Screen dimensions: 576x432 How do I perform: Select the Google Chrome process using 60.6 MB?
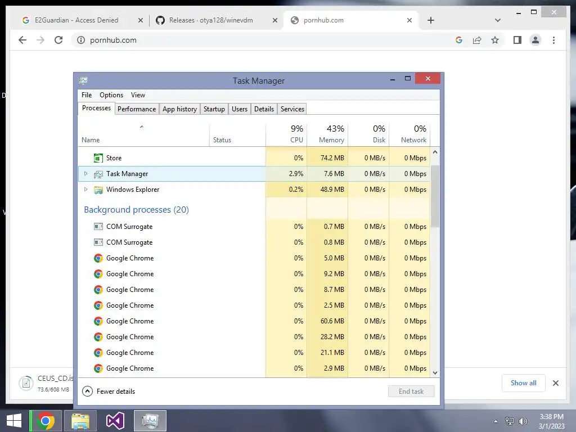pyautogui.click(x=254, y=321)
